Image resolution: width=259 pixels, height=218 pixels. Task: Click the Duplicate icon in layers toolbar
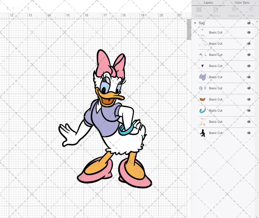pyautogui.click(x=234, y=10)
